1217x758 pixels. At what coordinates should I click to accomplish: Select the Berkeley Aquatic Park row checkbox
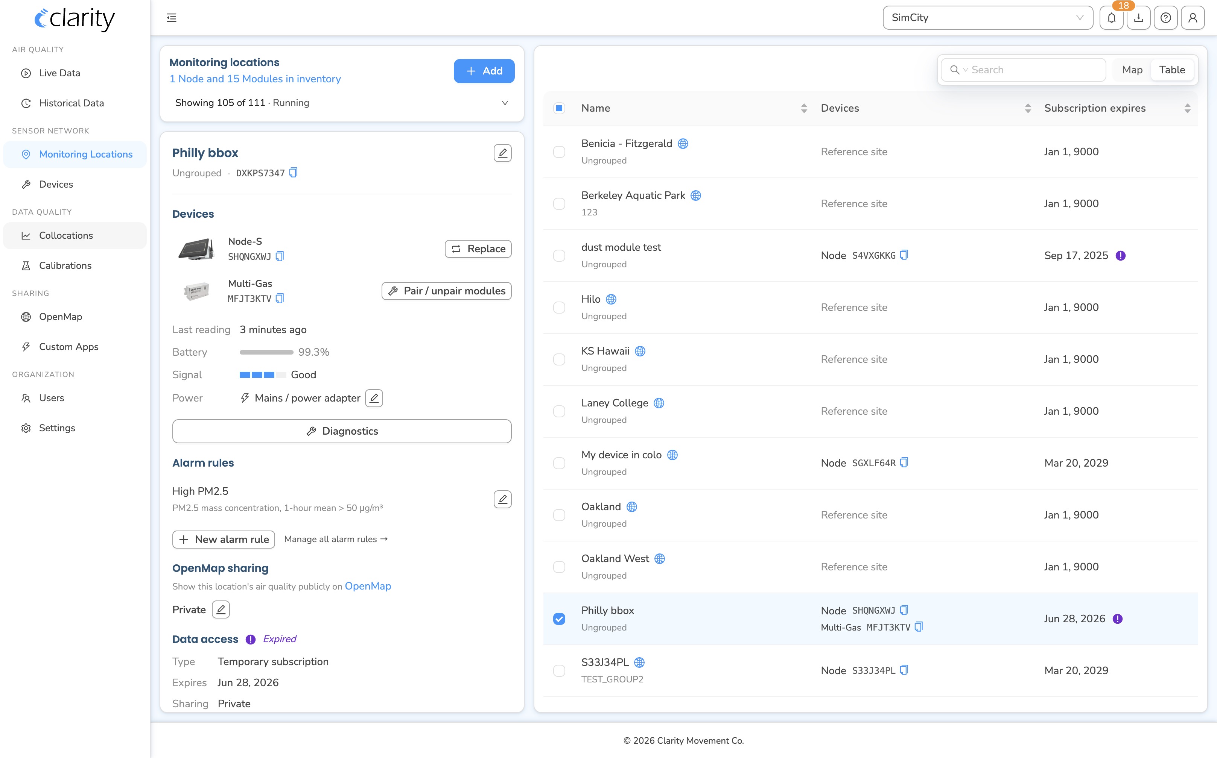click(559, 203)
